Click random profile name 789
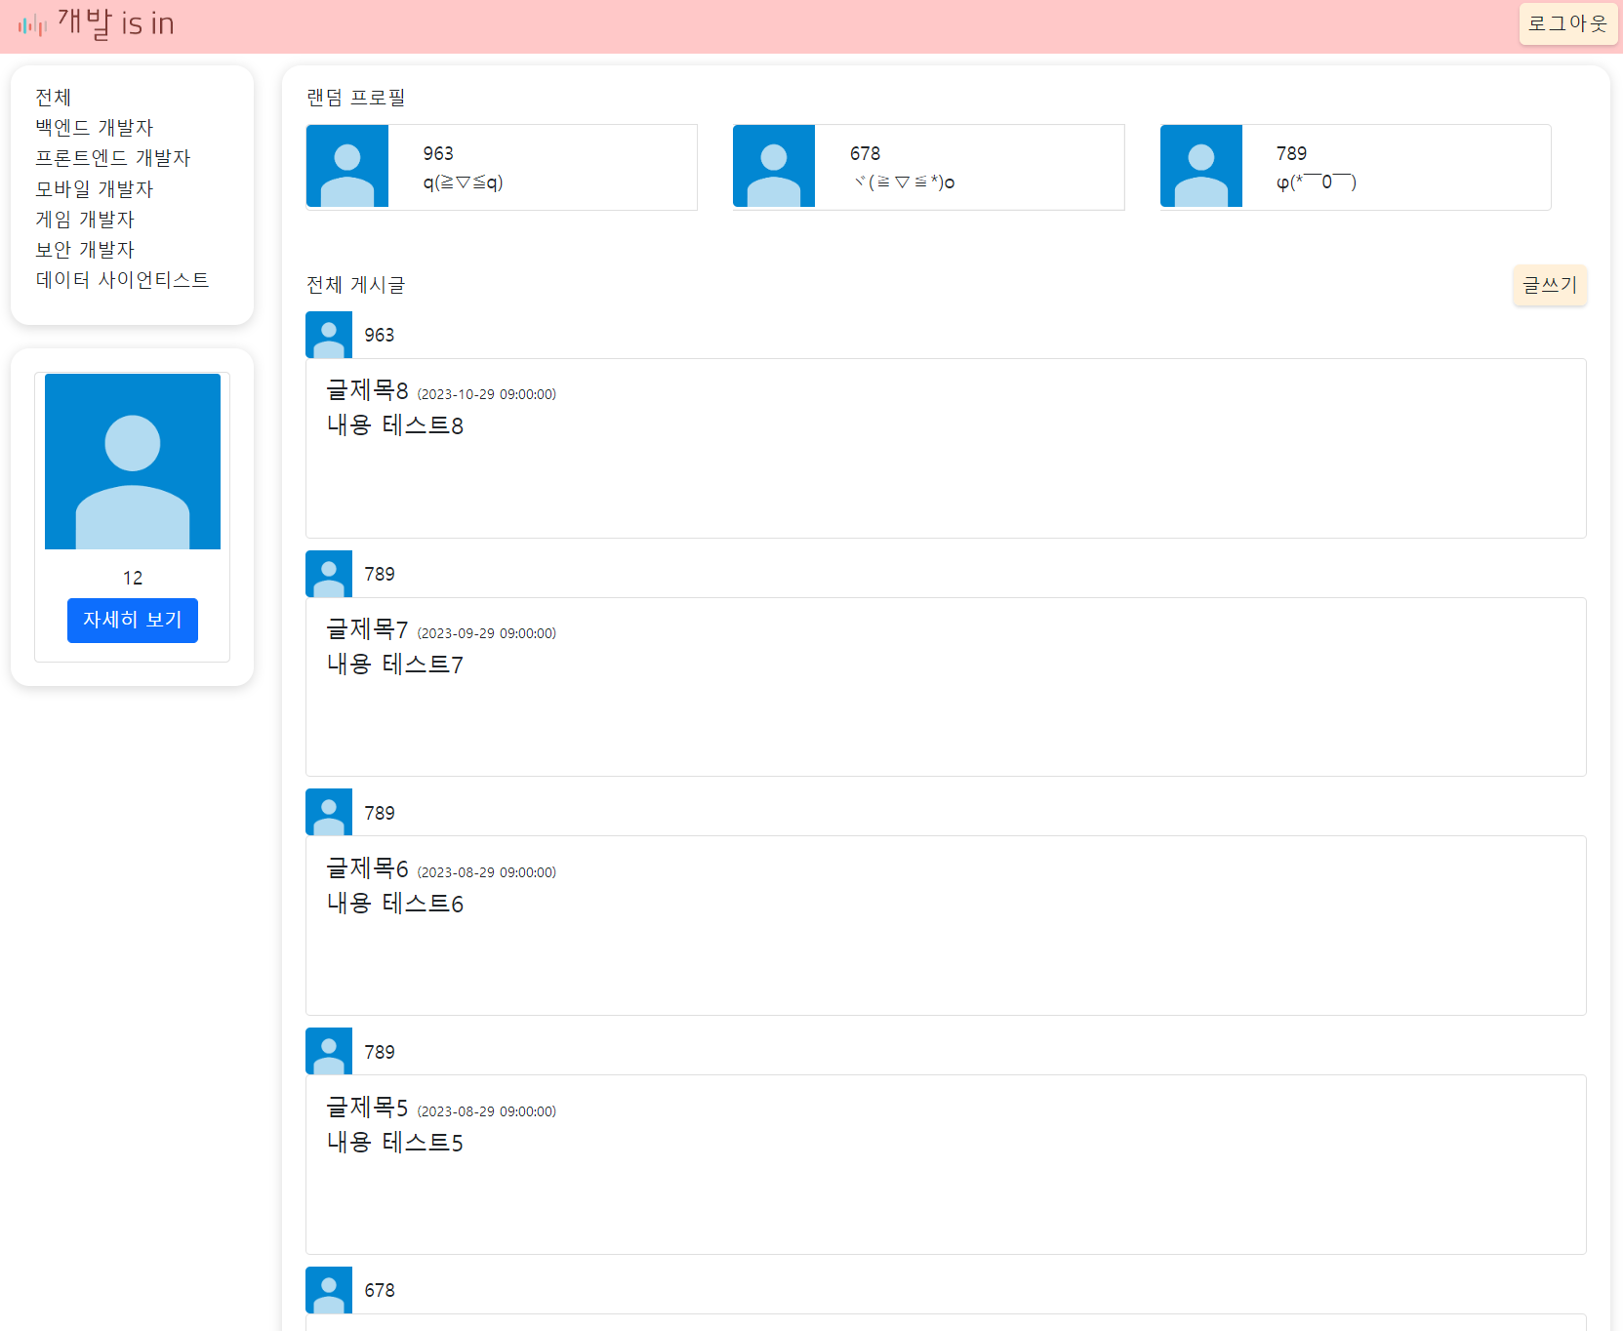Viewport: 1623px width, 1331px height. 1291,153
